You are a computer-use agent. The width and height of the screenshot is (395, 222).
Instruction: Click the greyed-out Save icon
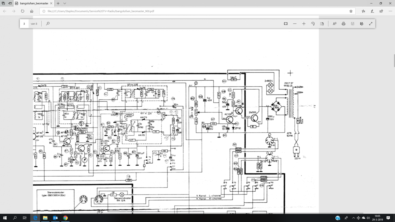pyautogui.click(x=352, y=24)
